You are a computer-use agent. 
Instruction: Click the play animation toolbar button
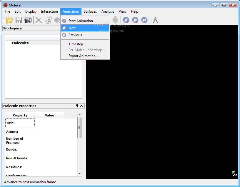point(126,20)
